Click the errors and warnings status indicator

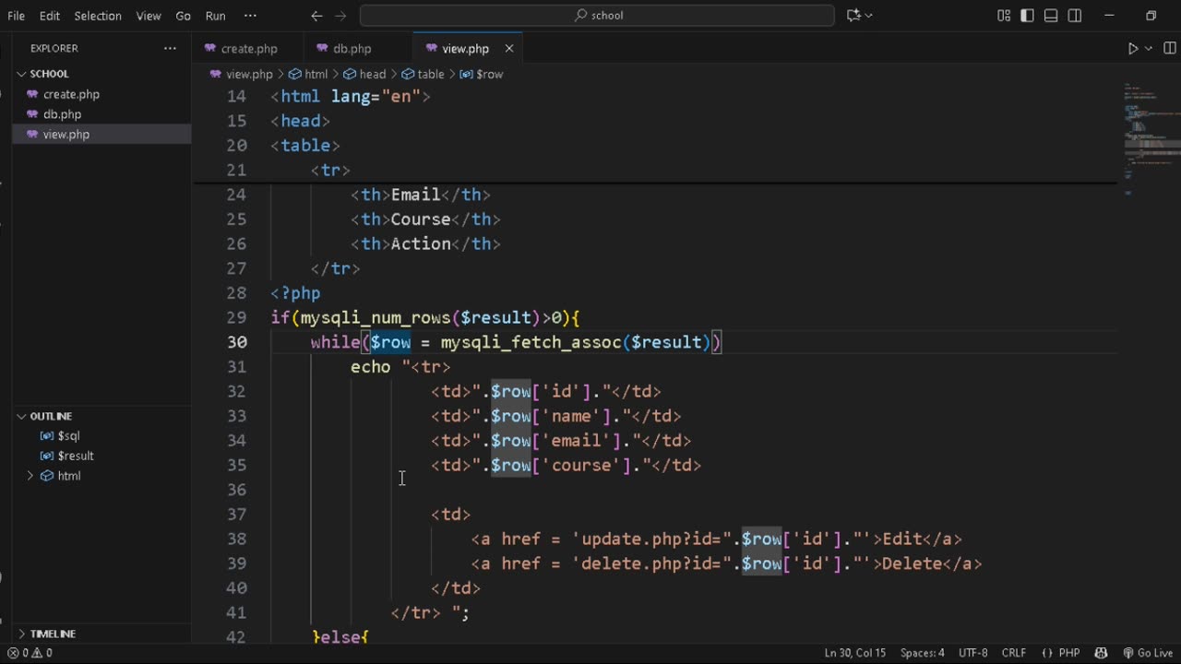click(x=30, y=653)
